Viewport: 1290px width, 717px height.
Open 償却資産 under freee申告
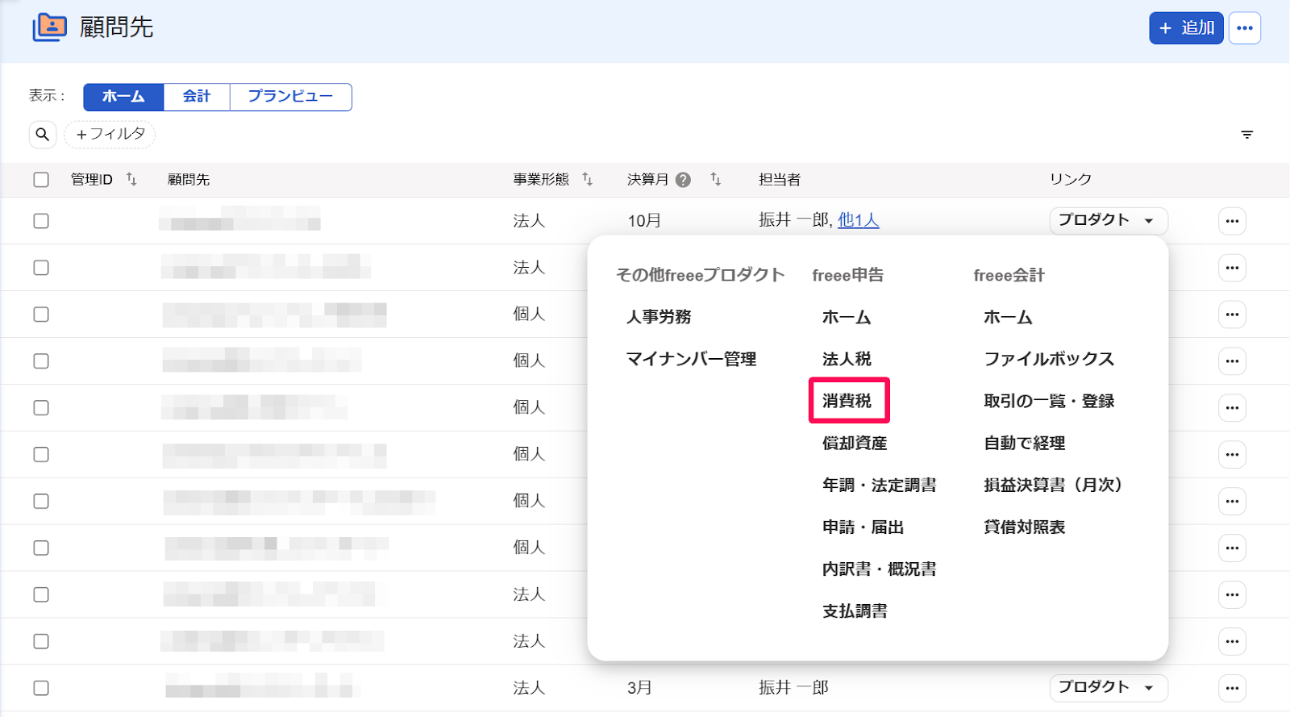tap(855, 443)
